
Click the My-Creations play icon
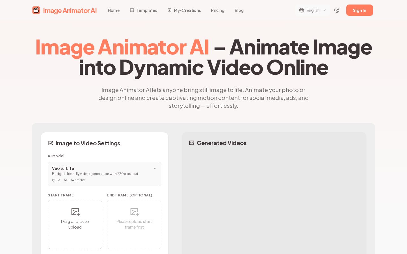pos(170,10)
